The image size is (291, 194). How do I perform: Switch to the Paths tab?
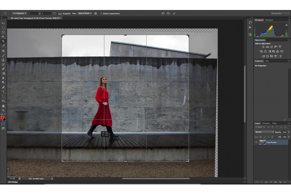[274, 123]
